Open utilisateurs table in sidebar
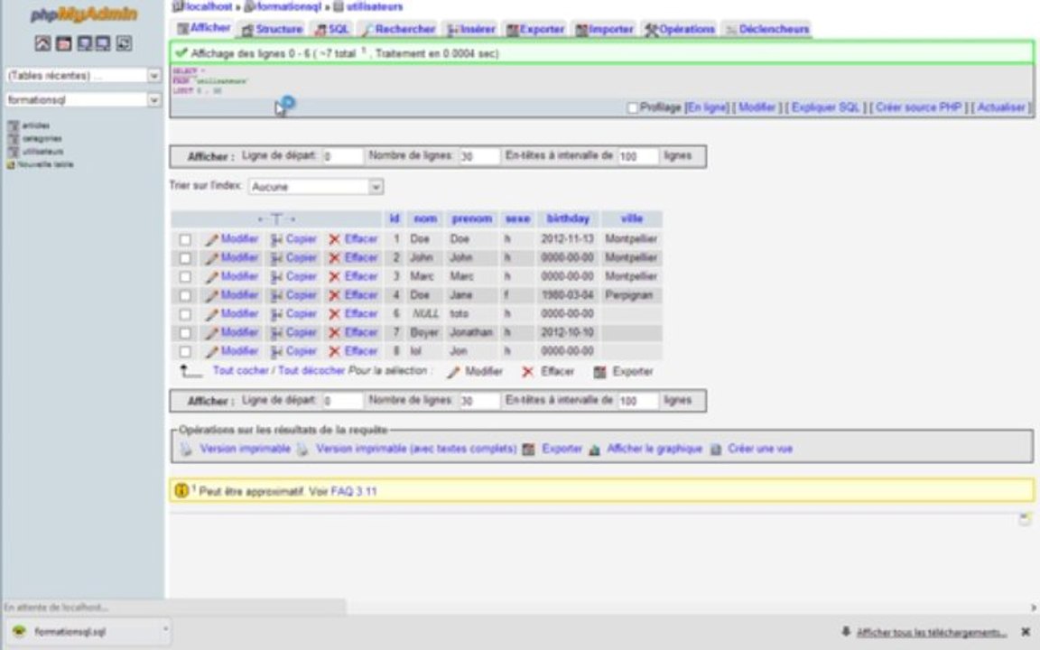The image size is (1040, 650). pyautogui.click(x=43, y=152)
